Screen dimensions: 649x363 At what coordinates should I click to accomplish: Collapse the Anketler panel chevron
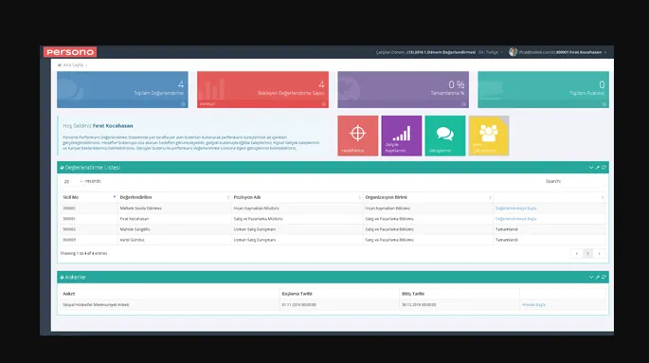click(591, 277)
